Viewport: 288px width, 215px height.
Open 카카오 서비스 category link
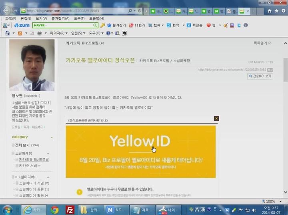(30, 166)
